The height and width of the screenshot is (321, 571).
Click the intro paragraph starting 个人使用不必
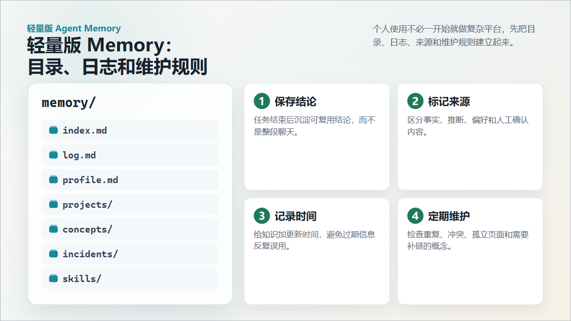(x=454, y=36)
